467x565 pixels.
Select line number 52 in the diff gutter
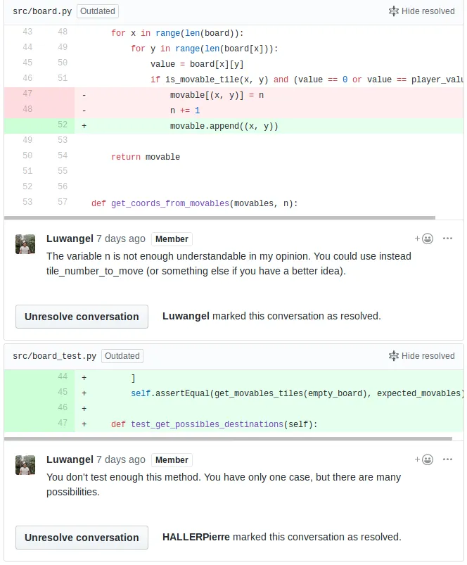(x=62, y=125)
